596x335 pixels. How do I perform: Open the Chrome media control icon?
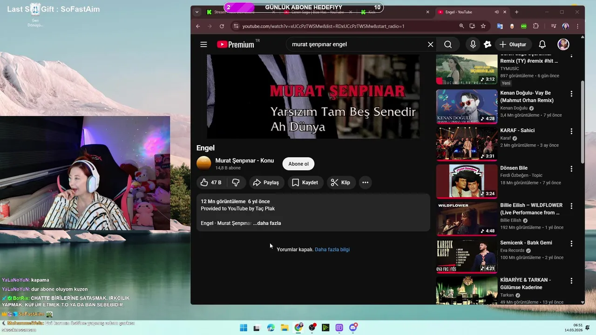553,26
